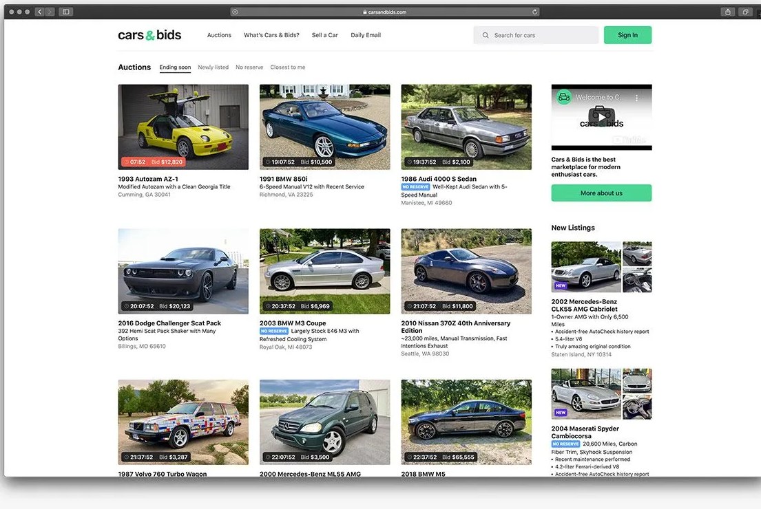Click the 1993 Autozam AZ-1 title link
Image resolution: width=761 pixels, height=509 pixels.
coord(148,179)
